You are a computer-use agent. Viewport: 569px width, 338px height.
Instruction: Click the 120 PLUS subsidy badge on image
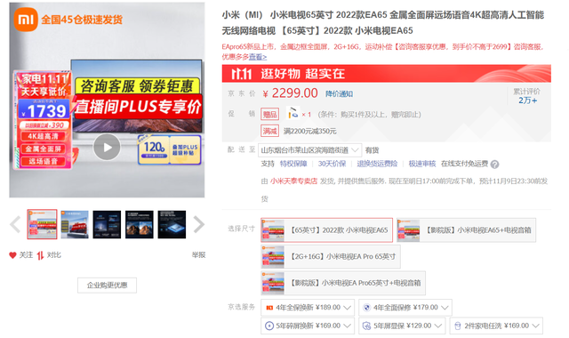click(x=170, y=149)
